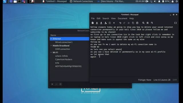Open the Help menu in Mousepad
Viewport: 183px width, 103px height.
point(132,18)
